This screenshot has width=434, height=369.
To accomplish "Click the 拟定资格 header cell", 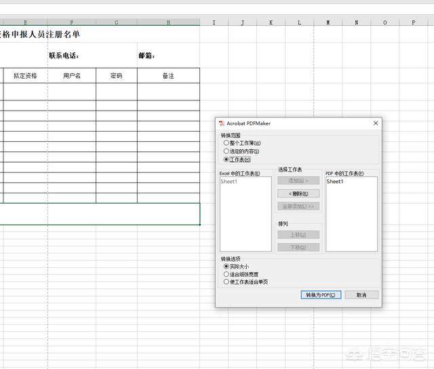I will (x=25, y=75).
